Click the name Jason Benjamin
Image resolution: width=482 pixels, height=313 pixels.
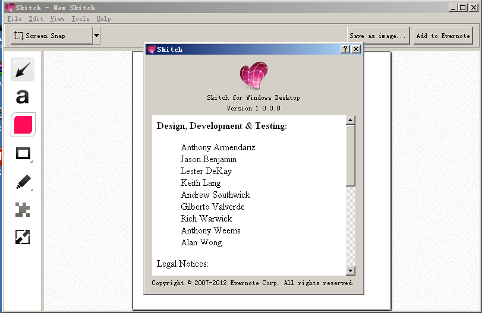(209, 159)
